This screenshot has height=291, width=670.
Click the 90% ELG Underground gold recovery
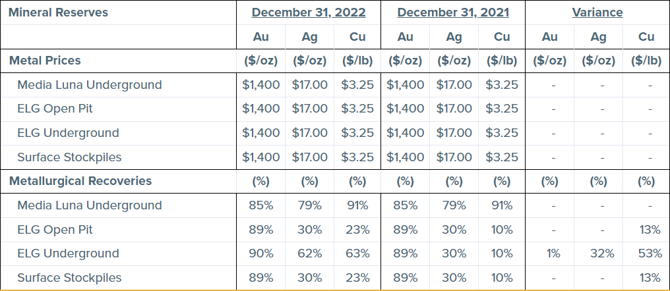[x=261, y=253]
